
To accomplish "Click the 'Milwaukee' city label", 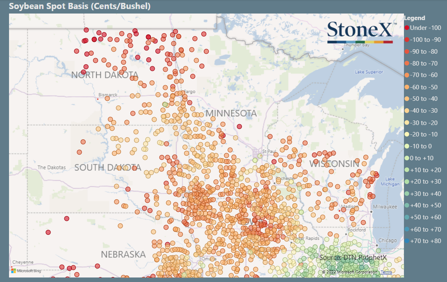I will 385,207.
